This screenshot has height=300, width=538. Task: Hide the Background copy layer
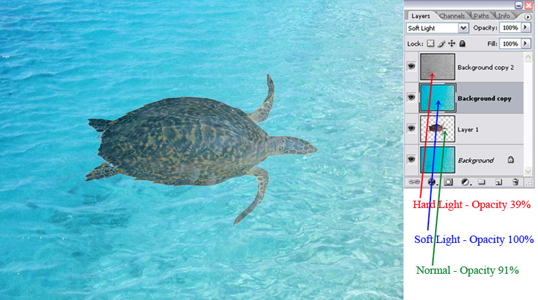[x=411, y=97]
